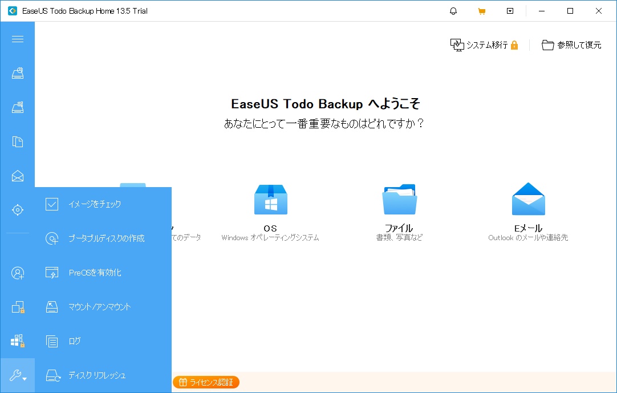Open Smart Backup target icon in sidebar
This screenshot has width=617, height=393.
click(x=17, y=210)
